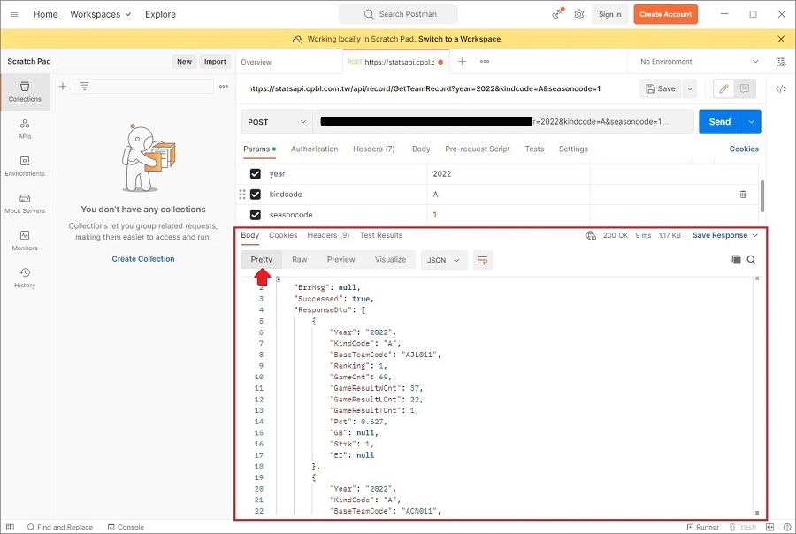Open the Collections sidebar panel

pyautogui.click(x=25, y=92)
